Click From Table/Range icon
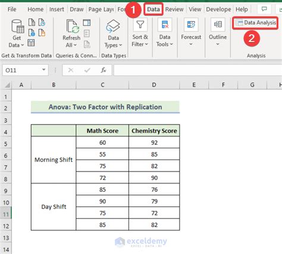This screenshot has width=282, height=254. coord(31,43)
